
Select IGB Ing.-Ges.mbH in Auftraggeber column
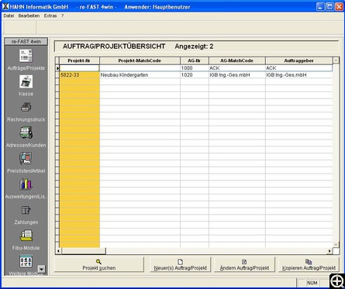[x=298, y=75]
